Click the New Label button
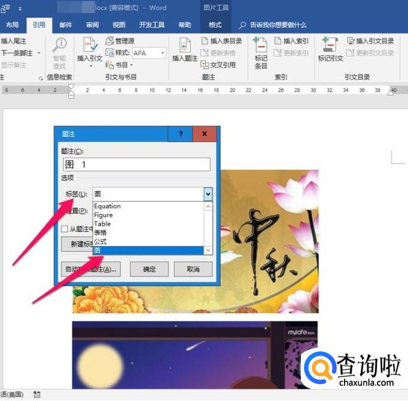 [77, 244]
